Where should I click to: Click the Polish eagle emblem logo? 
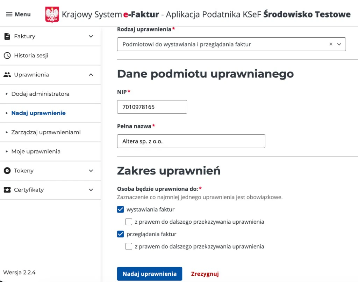52,15
